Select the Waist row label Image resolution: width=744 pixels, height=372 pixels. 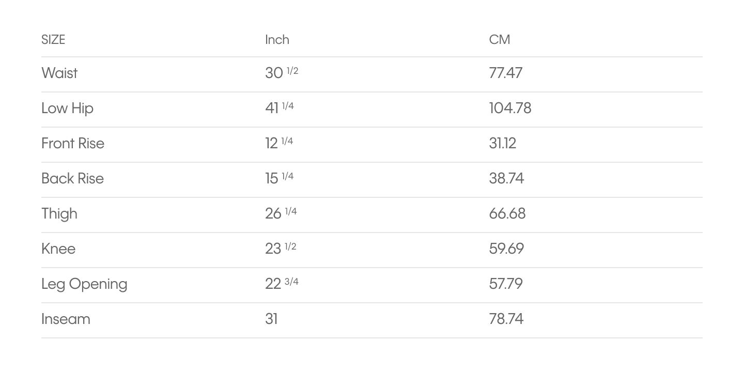[x=59, y=73]
